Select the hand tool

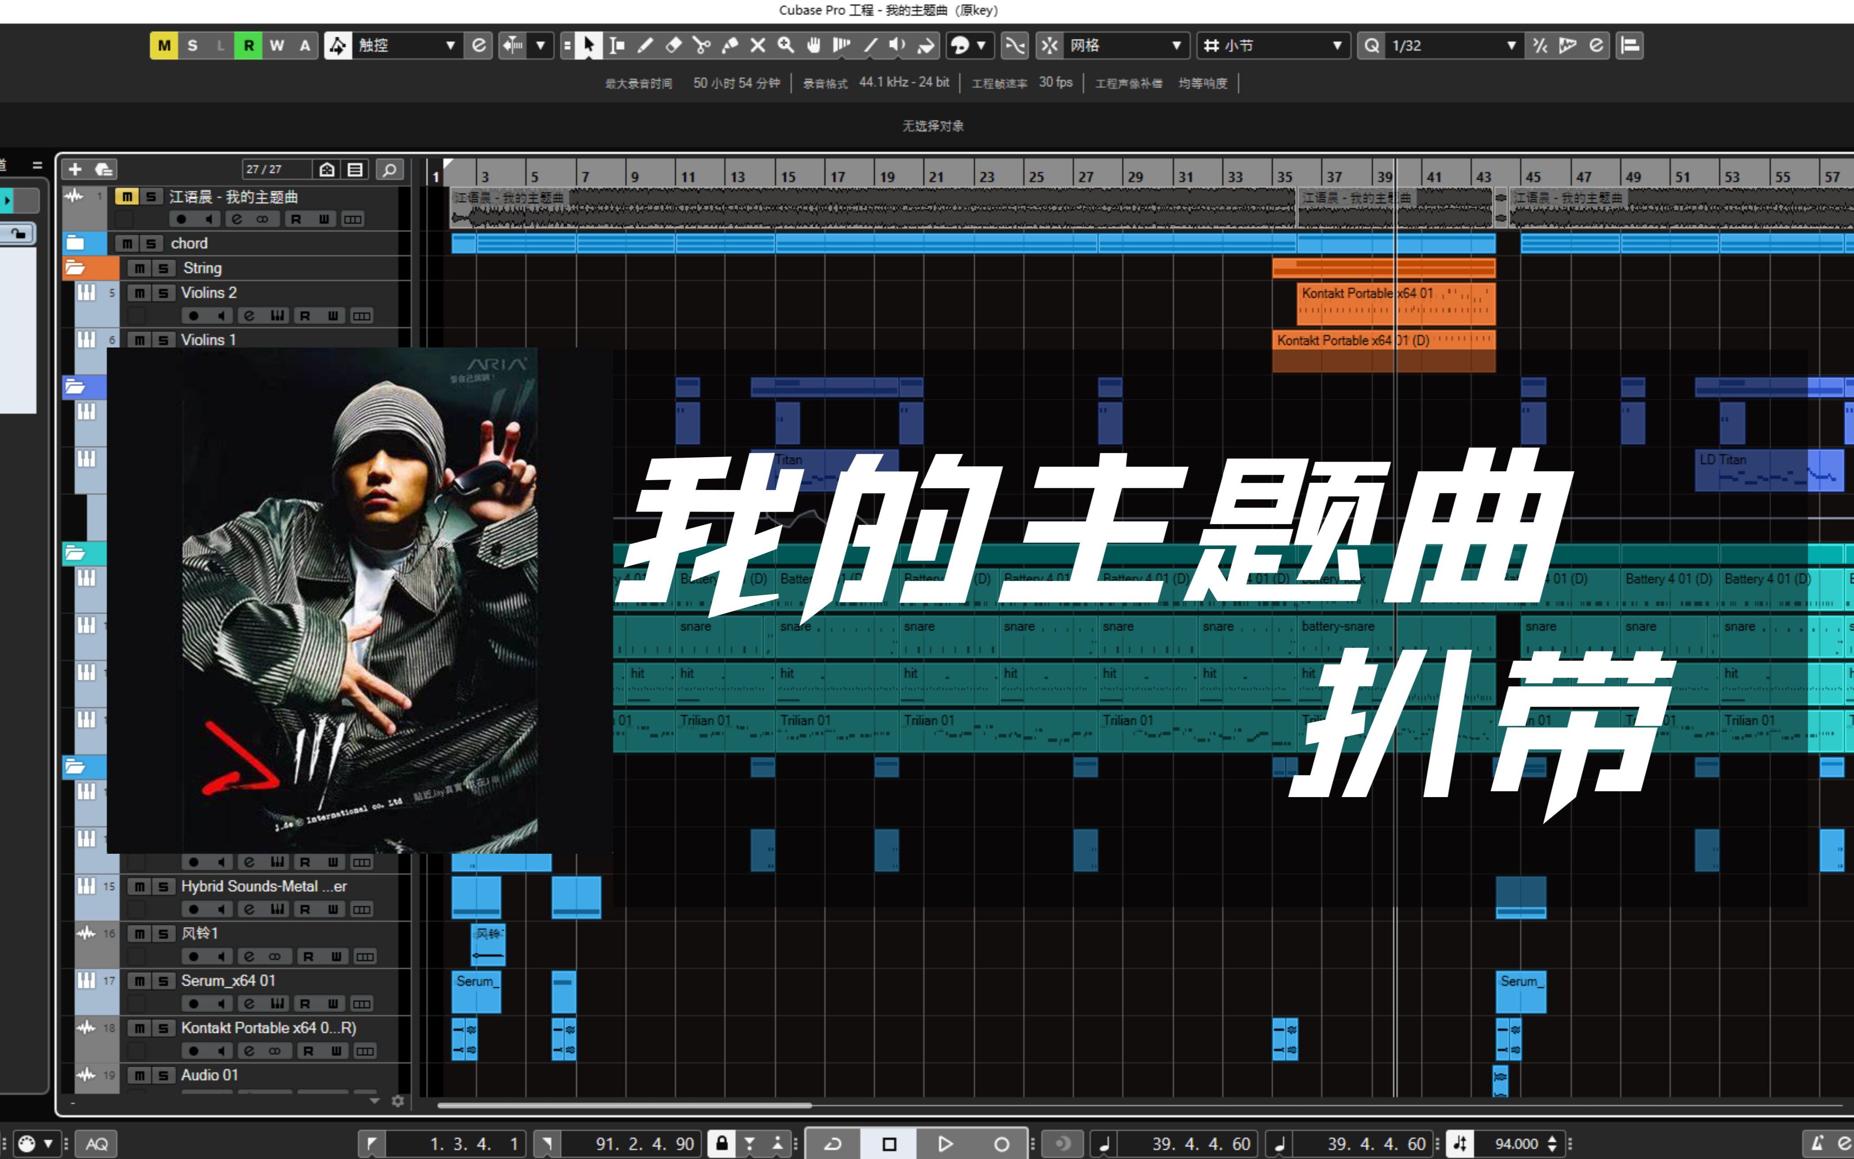814,45
